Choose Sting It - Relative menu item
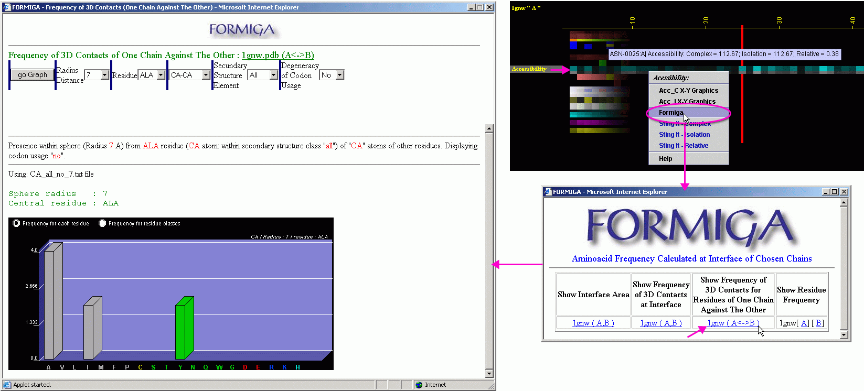This screenshot has width=864, height=391. pos(684,146)
